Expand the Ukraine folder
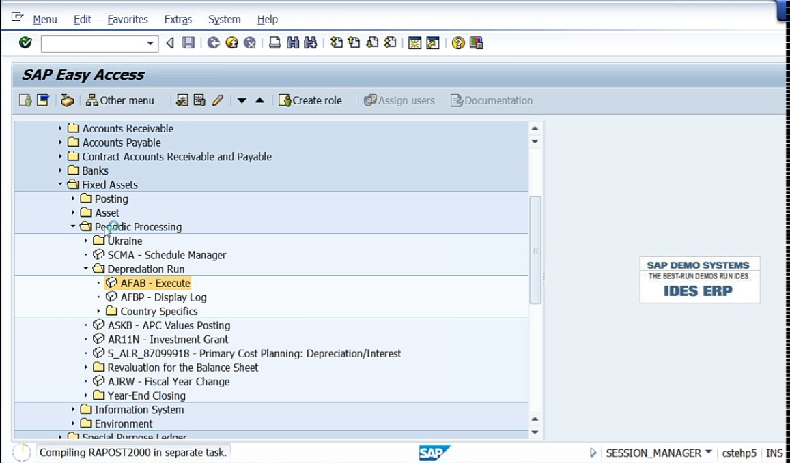 coord(85,241)
